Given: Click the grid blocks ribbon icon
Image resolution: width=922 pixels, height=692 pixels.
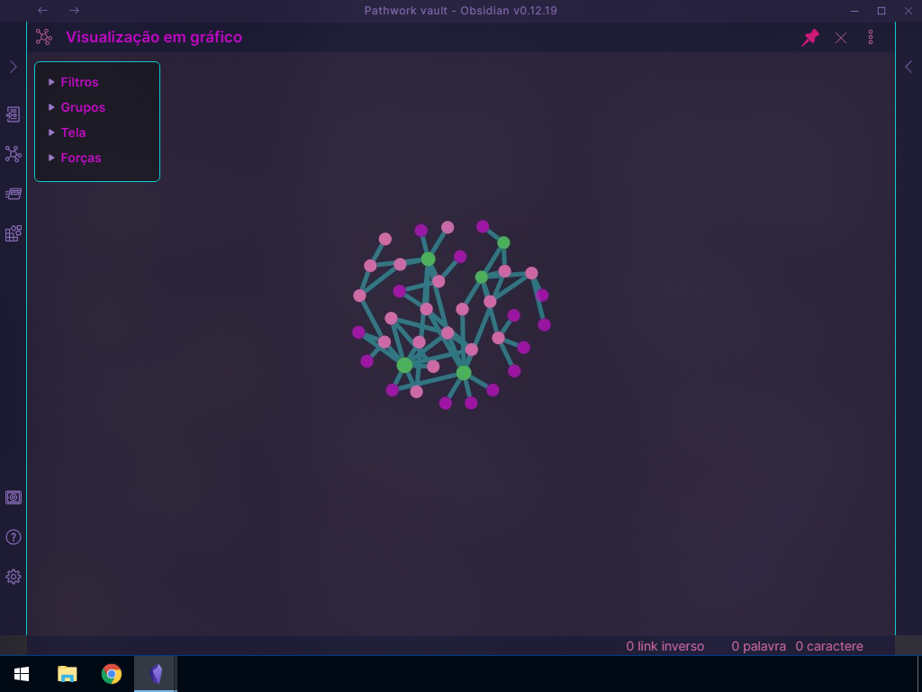Looking at the screenshot, I should [x=13, y=233].
